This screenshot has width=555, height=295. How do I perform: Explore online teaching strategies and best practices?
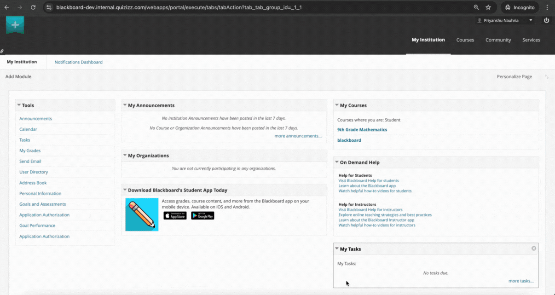coord(385,215)
